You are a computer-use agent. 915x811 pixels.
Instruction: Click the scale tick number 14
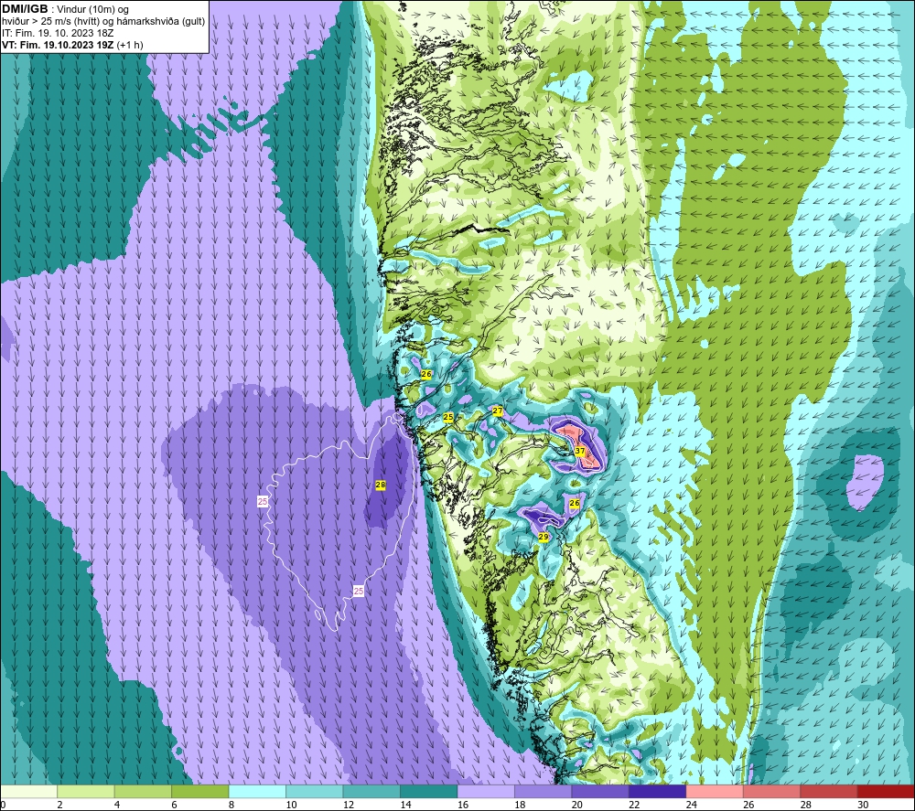click(x=405, y=805)
